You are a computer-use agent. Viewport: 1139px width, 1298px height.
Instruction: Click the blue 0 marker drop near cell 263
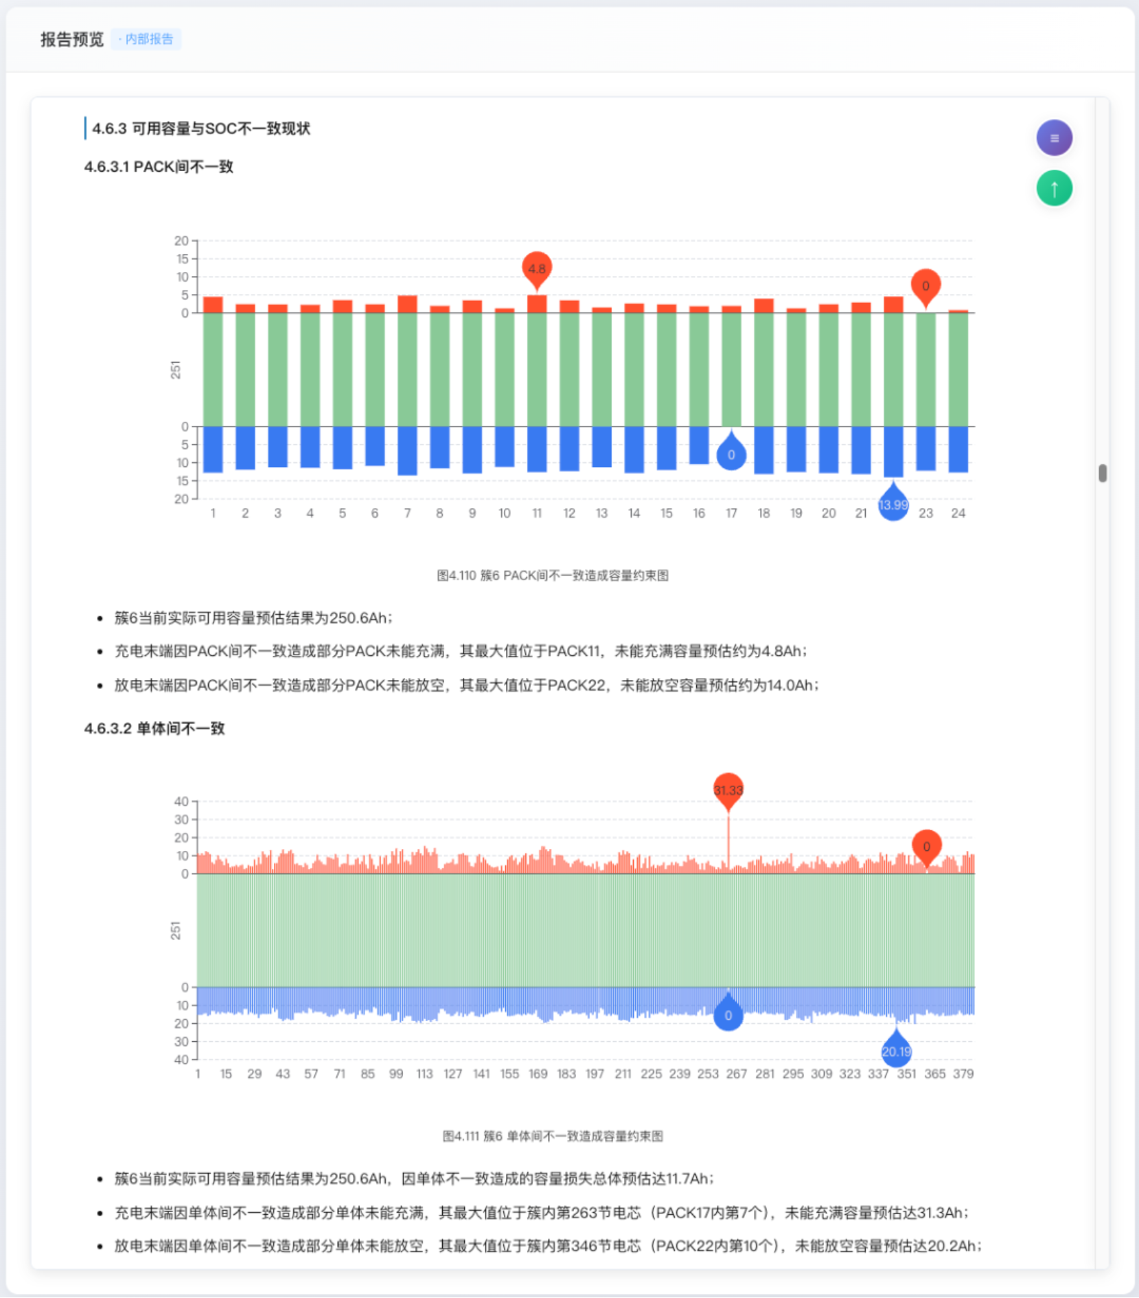pyautogui.click(x=728, y=1012)
